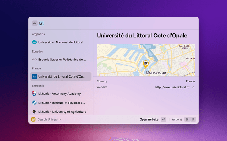Select Lithunian Veterinary Academy list item

(x=60, y=94)
